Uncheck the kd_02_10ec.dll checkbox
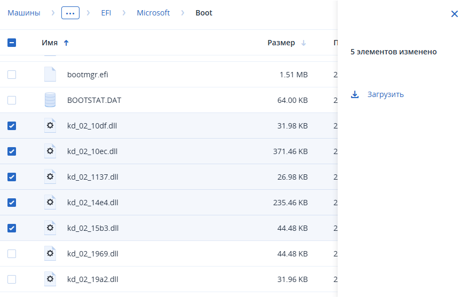The width and height of the screenshot is (462, 298). 12,151
